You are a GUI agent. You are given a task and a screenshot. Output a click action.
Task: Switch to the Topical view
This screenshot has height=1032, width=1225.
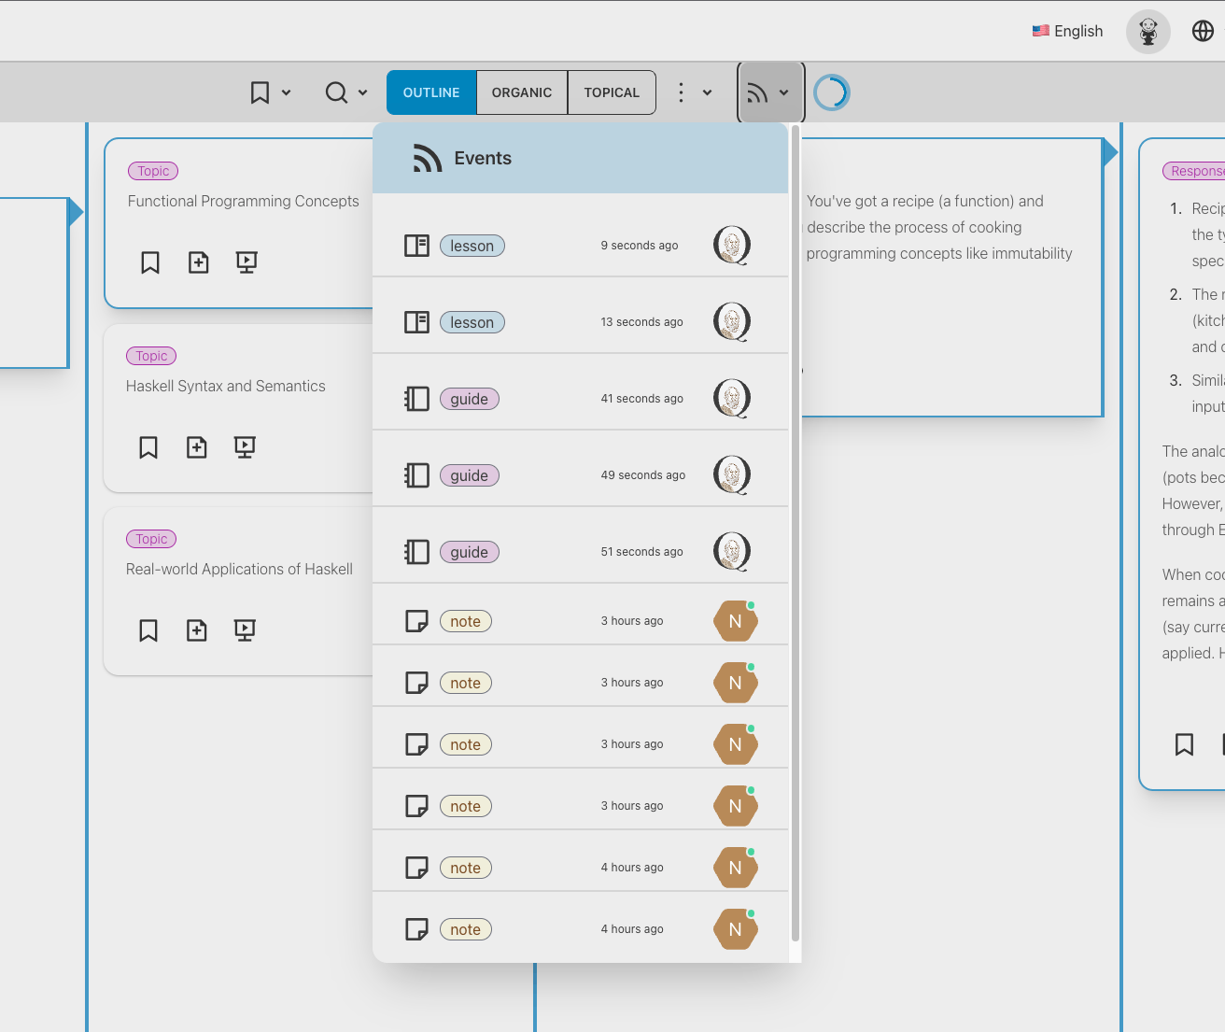[x=612, y=92]
